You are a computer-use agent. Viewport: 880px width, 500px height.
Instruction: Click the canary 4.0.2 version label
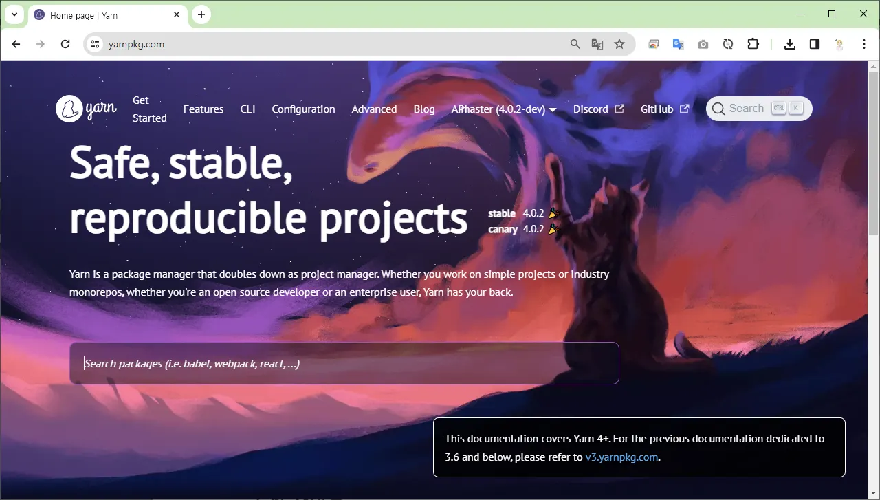[524, 229]
